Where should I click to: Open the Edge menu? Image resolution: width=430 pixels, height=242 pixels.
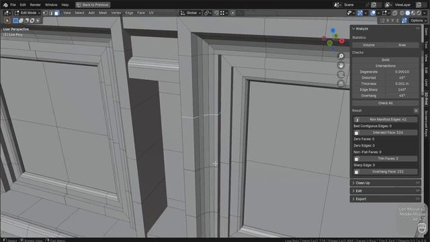tap(129, 13)
